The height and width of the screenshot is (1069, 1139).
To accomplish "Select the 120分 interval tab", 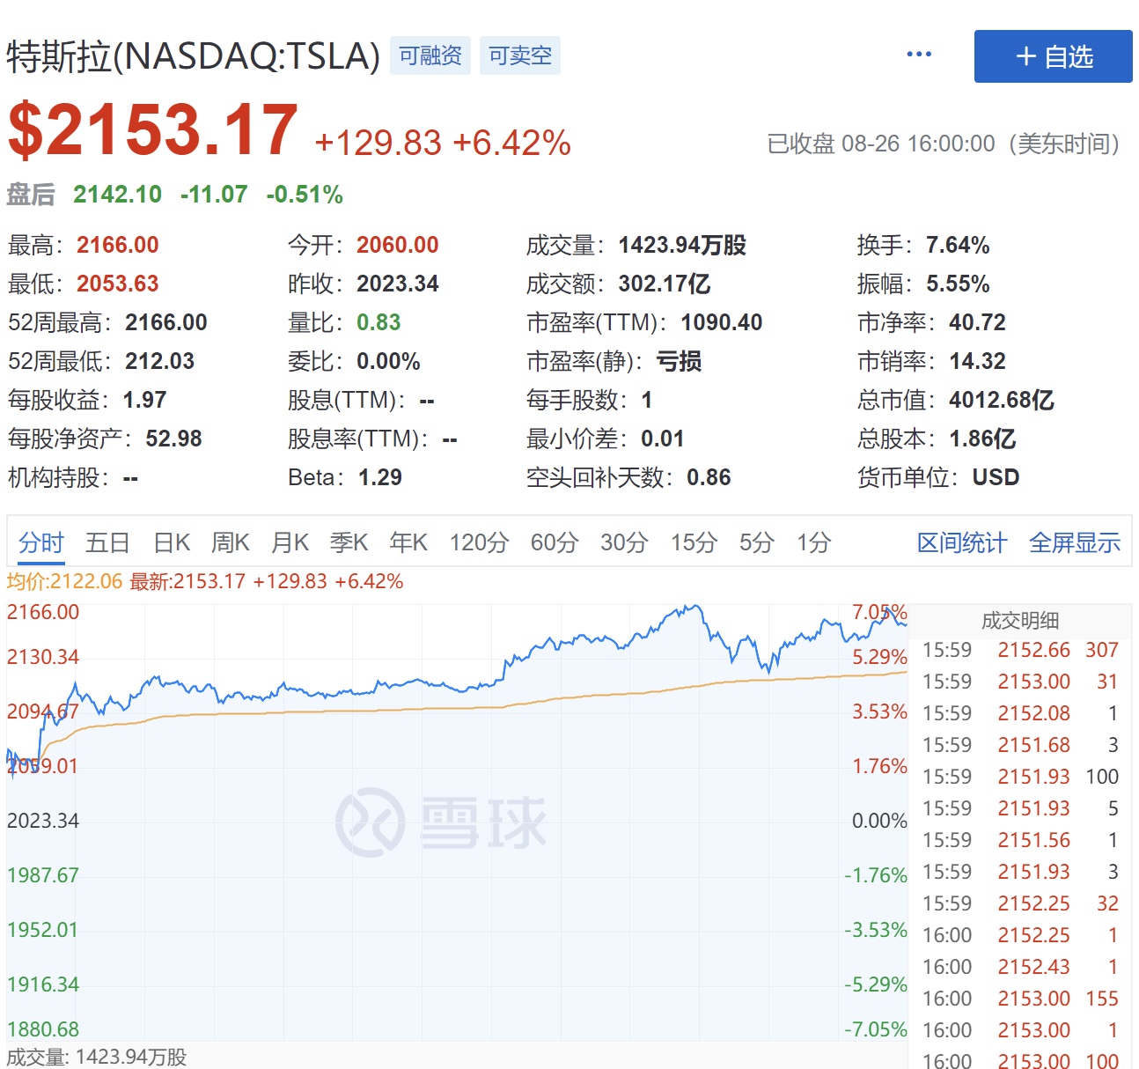I will coord(479,542).
